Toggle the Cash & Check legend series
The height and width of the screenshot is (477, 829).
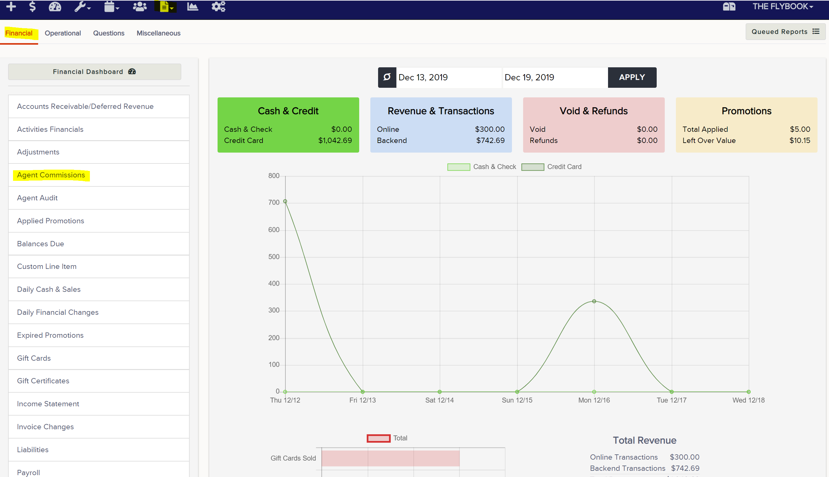click(x=481, y=167)
